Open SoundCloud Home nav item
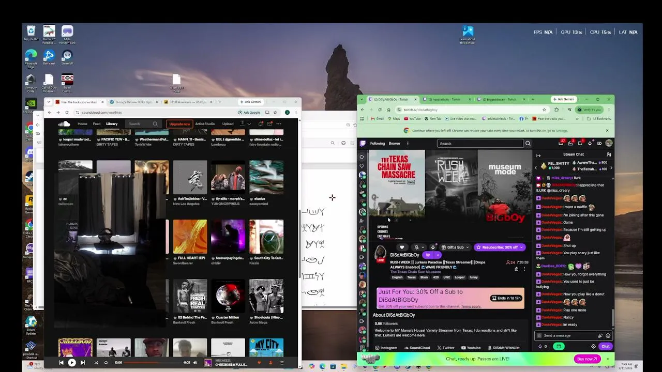This screenshot has width=662, height=372. (x=82, y=124)
